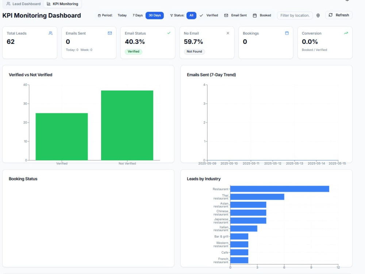Click the calendar icon next to Period
This screenshot has height=274, width=365.
coord(99,15)
